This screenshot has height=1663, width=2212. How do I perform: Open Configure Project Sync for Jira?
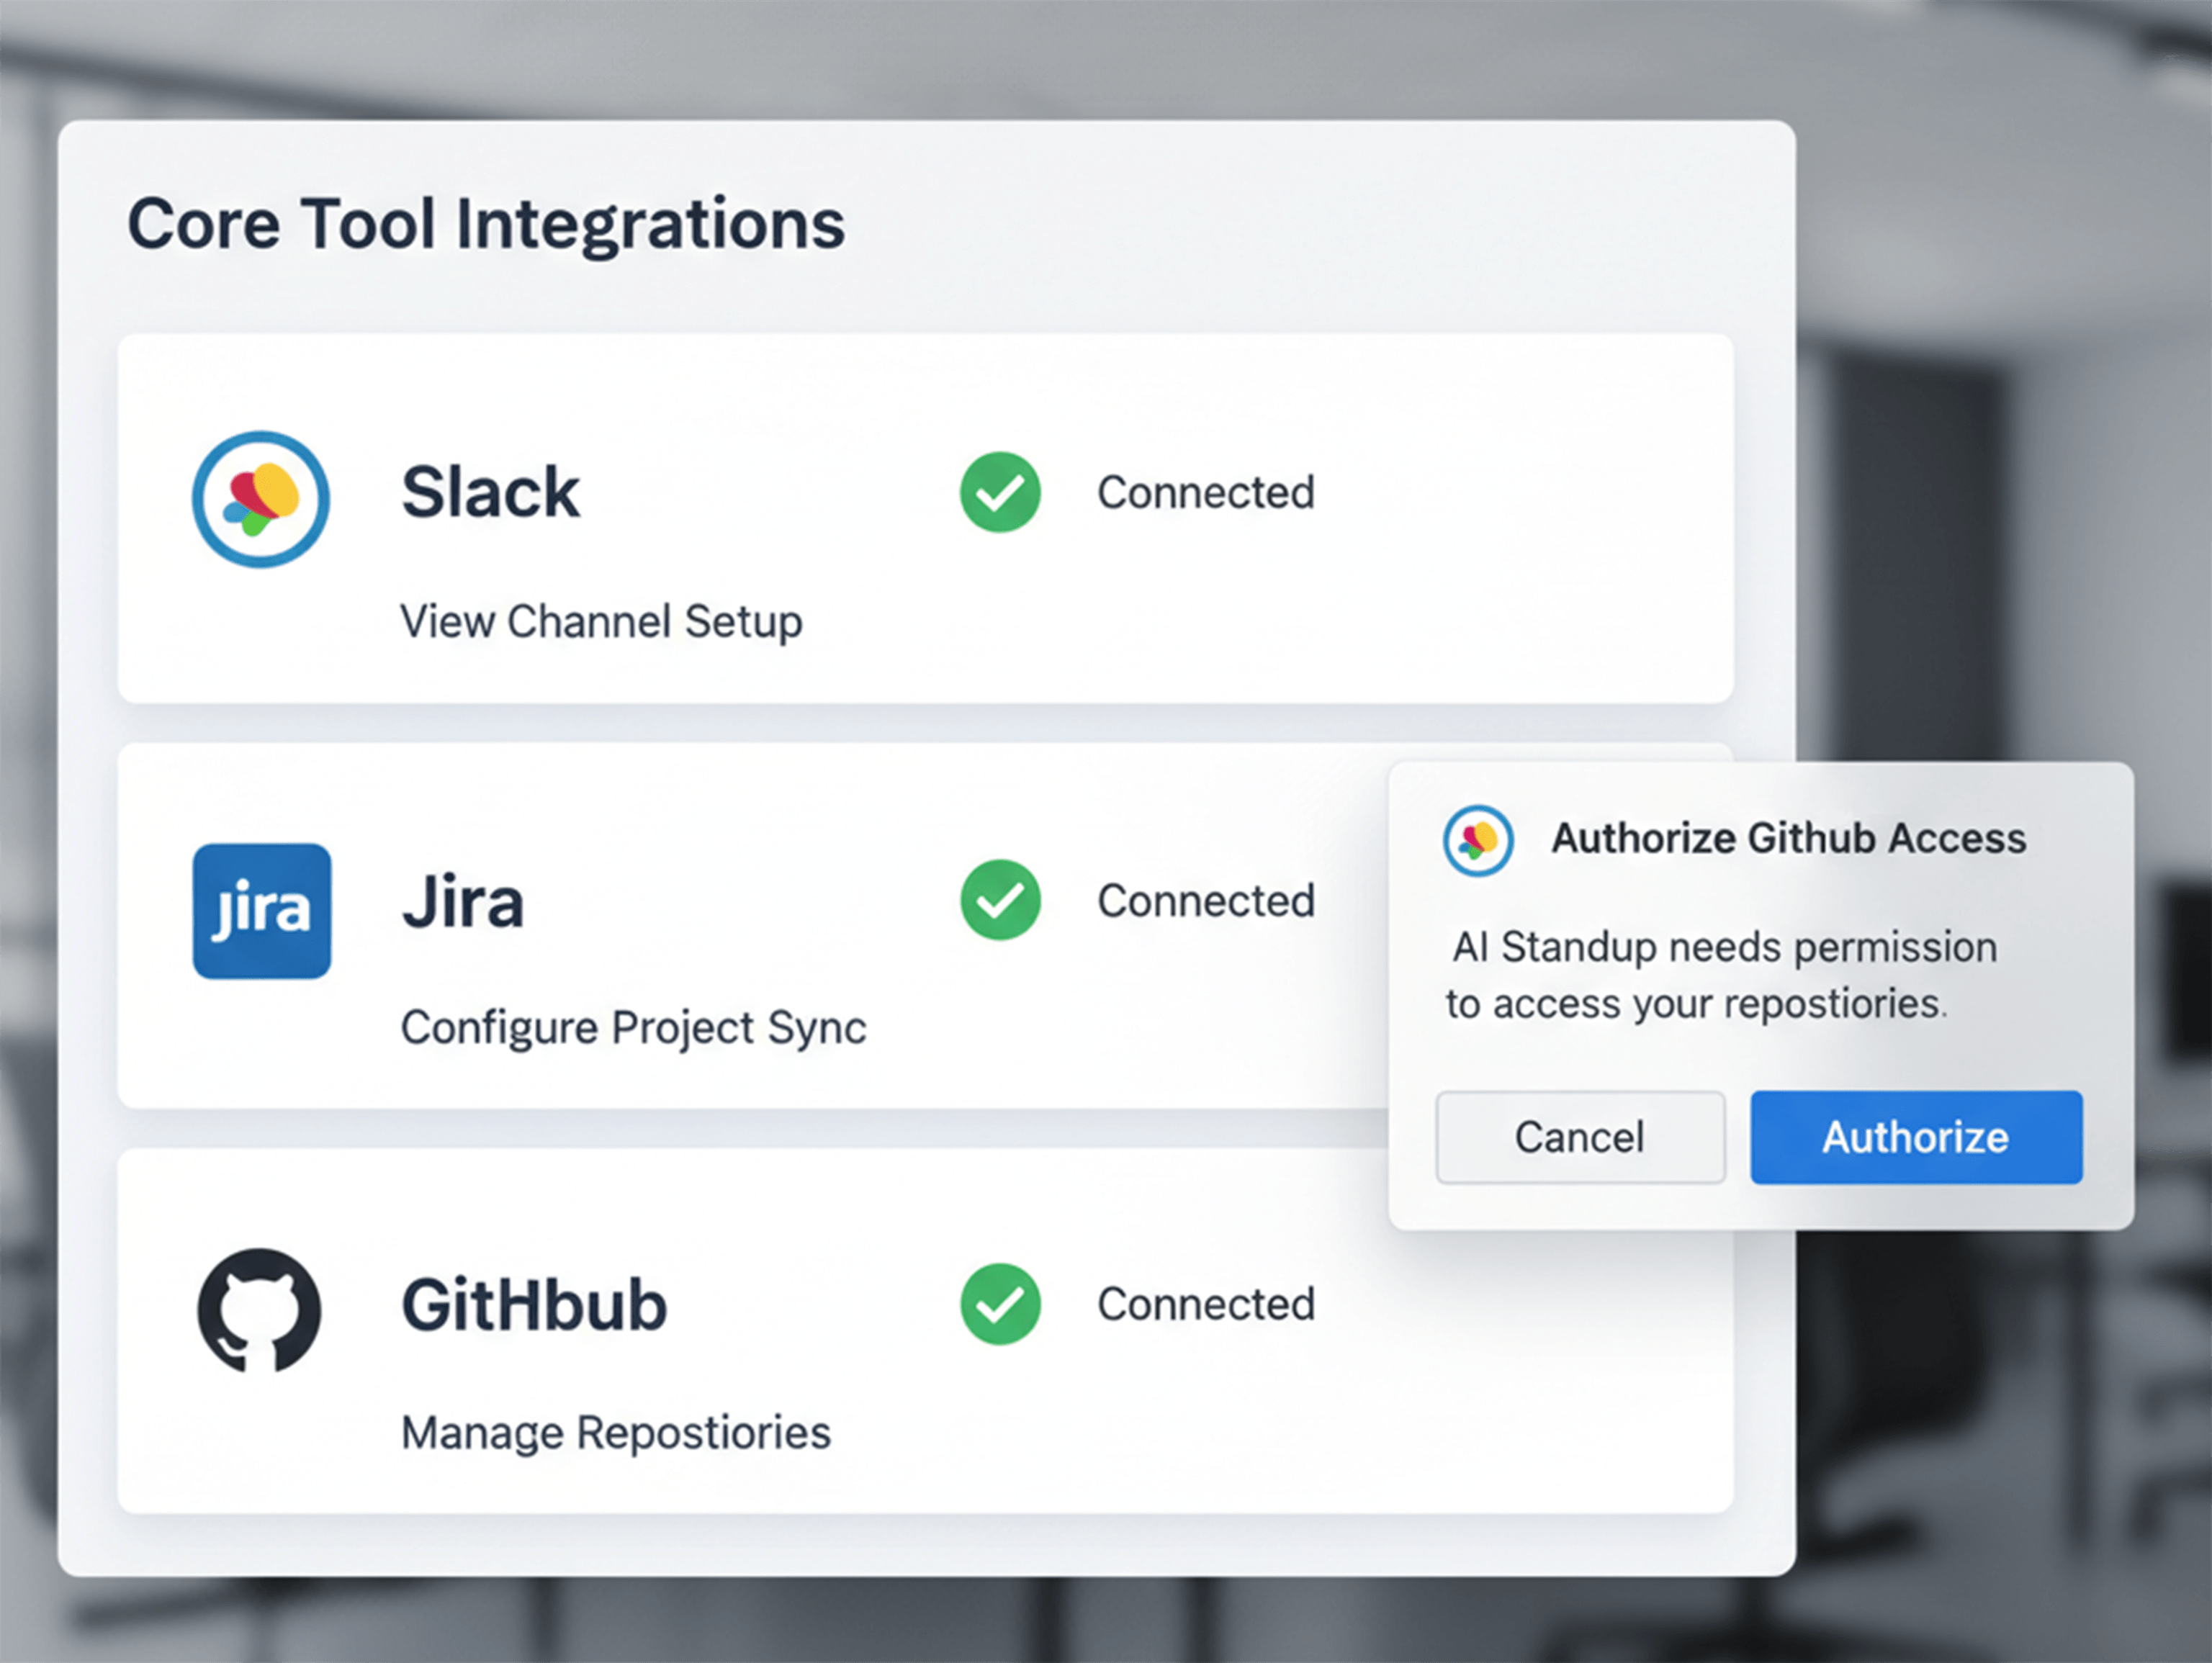pyautogui.click(x=633, y=1027)
